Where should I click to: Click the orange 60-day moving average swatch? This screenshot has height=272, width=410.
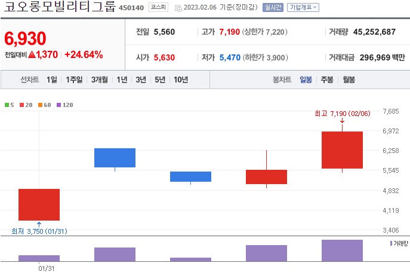tap(40, 105)
